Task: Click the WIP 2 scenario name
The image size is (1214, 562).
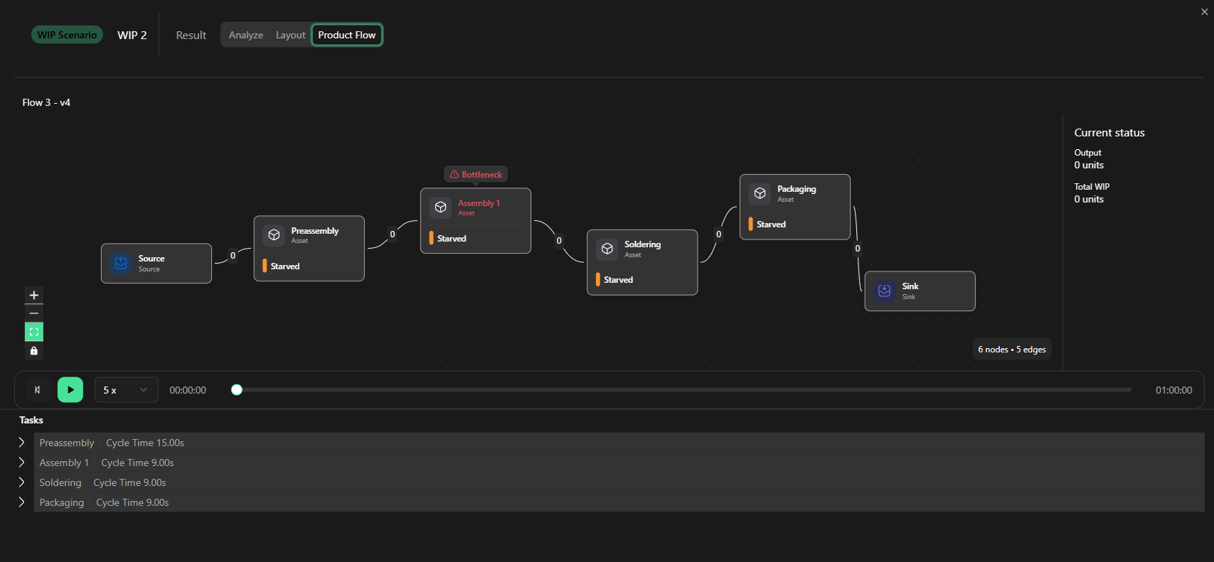Action: pyautogui.click(x=132, y=35)
